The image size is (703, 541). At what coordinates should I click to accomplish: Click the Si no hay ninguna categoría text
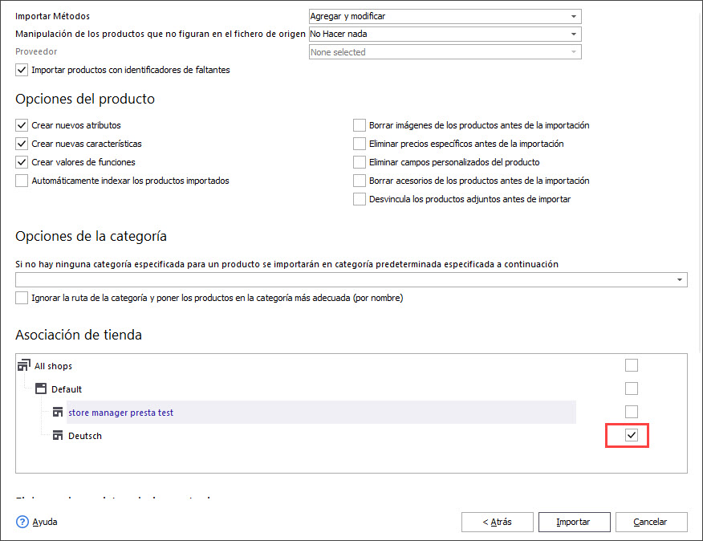click(x=287, y=264)
